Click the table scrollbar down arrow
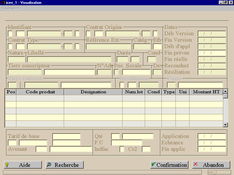 point(226,125)
